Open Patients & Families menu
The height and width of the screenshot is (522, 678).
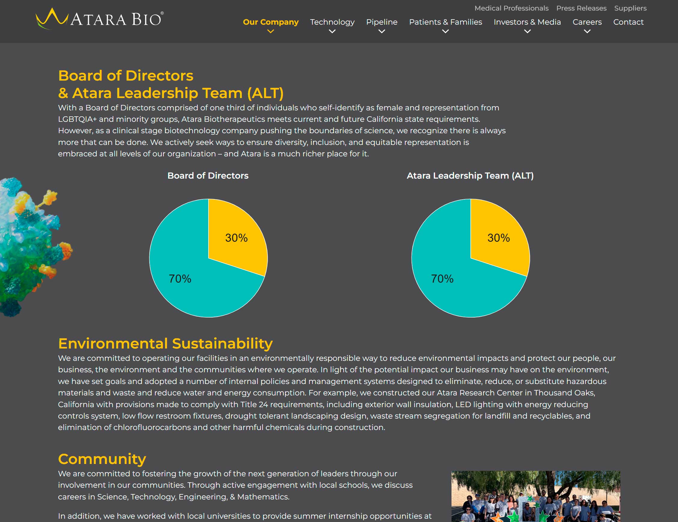445,22
